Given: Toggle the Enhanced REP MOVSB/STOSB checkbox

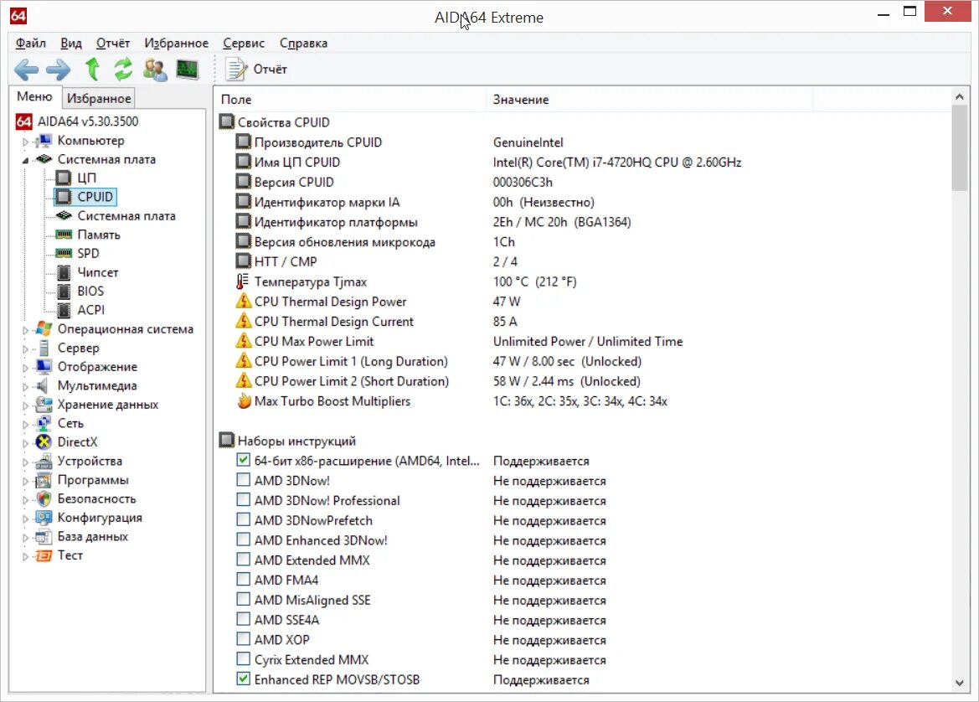Looking at the screenshot, I should pos(244,679).
